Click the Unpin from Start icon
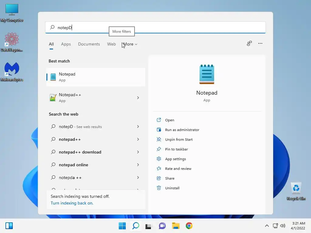The height and width of the screenshot is (233, 311). point(159,139)
